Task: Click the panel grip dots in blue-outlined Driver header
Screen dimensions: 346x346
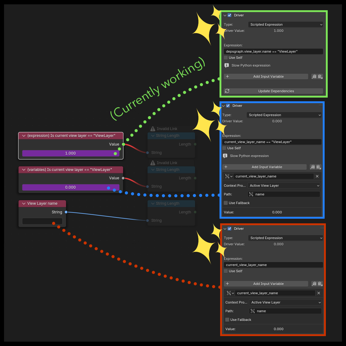Action: (321, 106)
